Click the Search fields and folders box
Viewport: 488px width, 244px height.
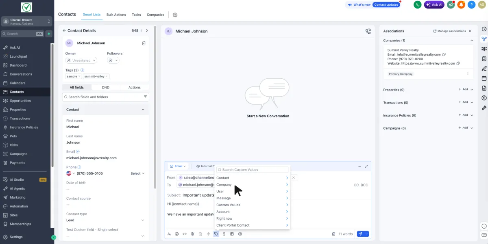pos(105,97)
